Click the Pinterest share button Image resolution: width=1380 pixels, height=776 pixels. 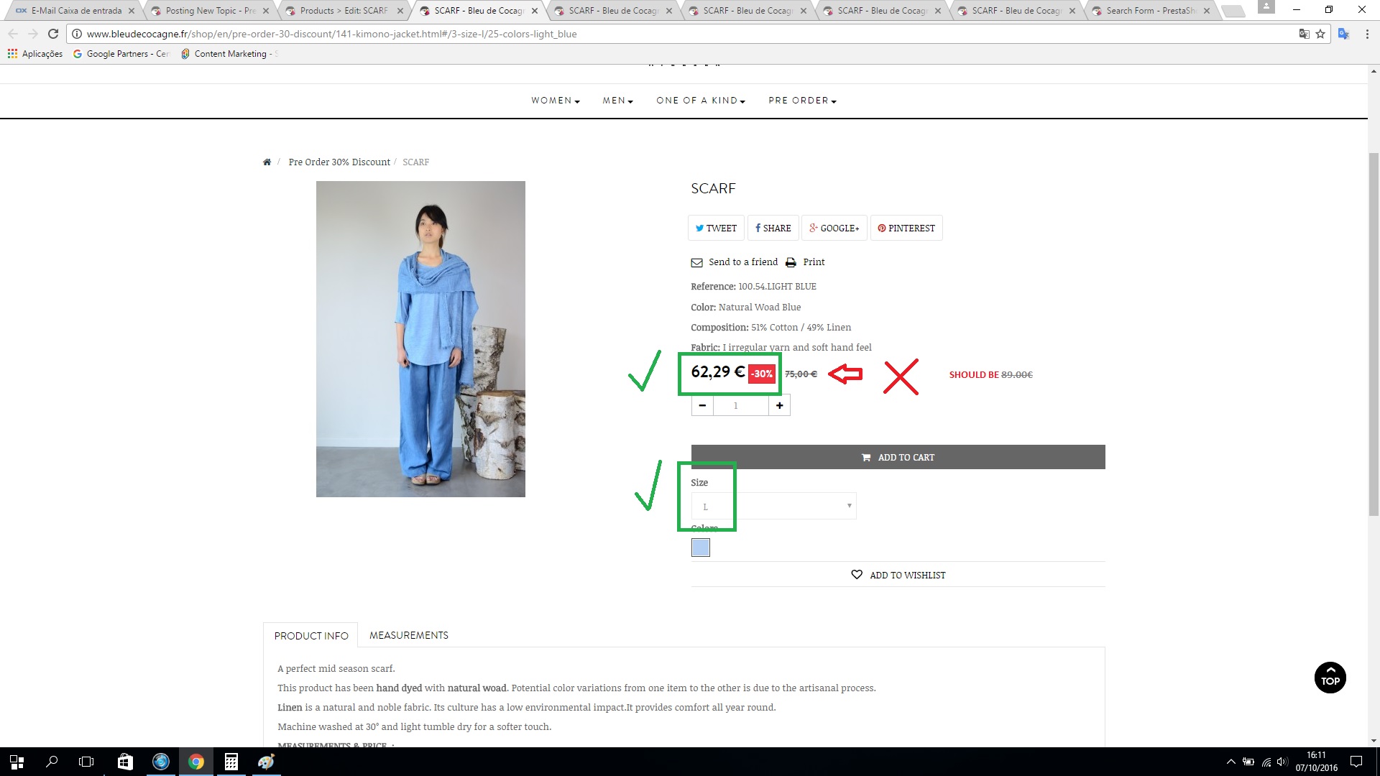[x=906, y=228]
